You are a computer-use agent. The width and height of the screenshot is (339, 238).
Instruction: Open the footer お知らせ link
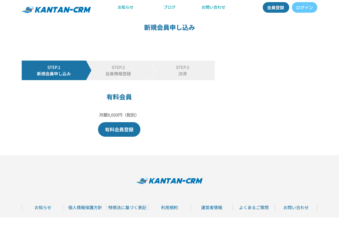pyautogui.click(x=43, y=207)
